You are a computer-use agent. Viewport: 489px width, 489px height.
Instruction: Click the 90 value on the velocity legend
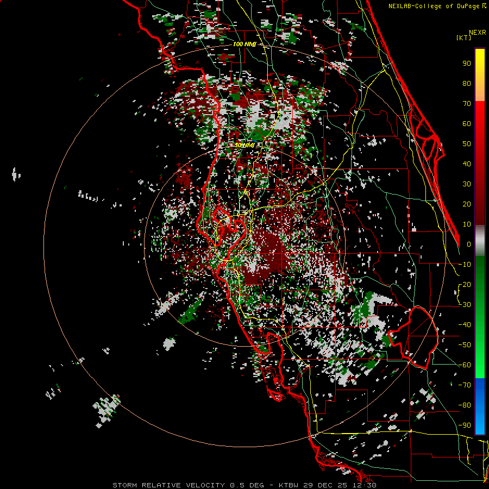click(x=467, y=64)
